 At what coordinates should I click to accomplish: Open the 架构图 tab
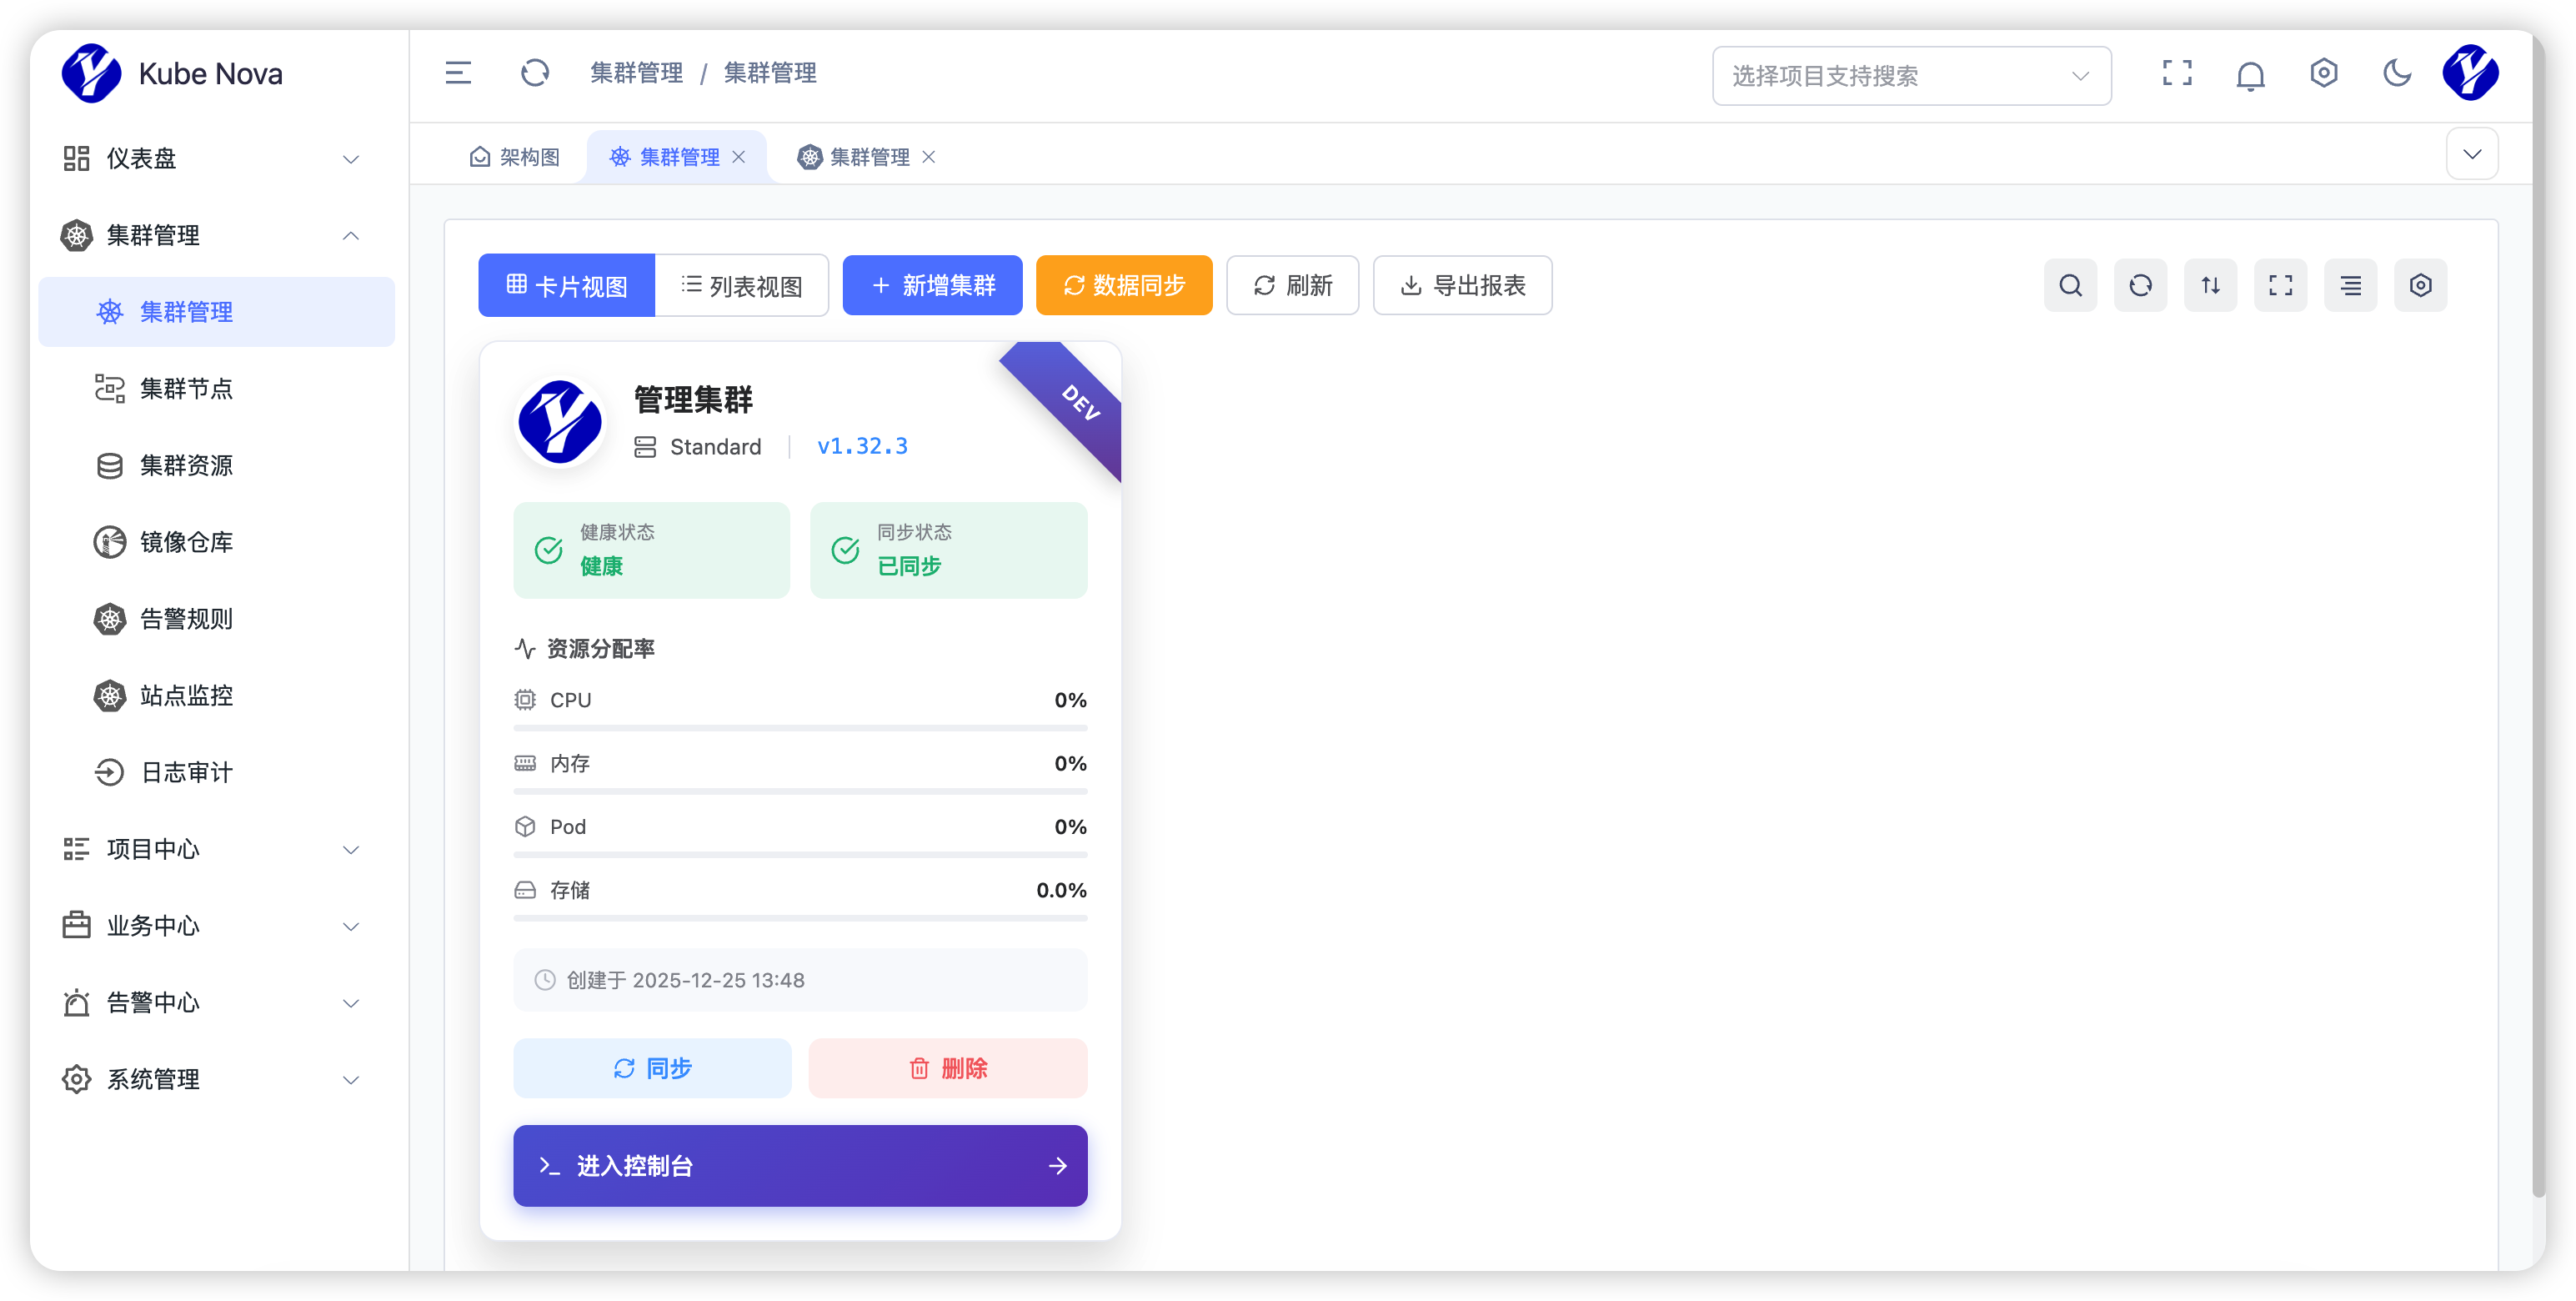(515, 157)
